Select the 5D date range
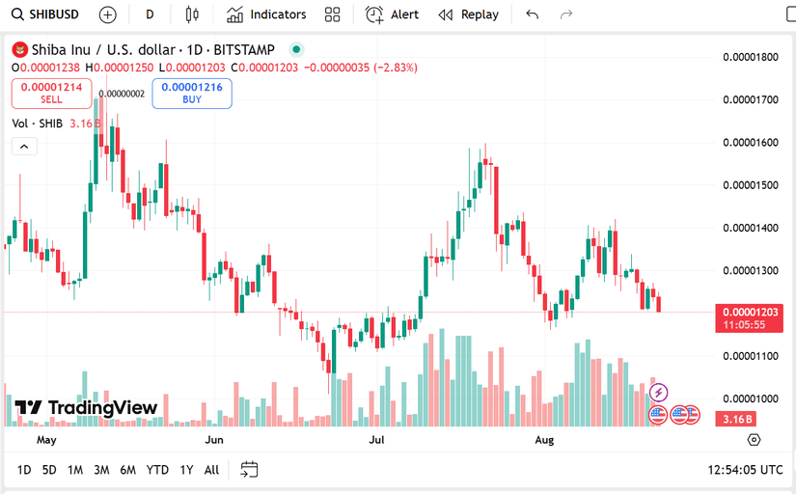796x494 pixels. (49, 470)
